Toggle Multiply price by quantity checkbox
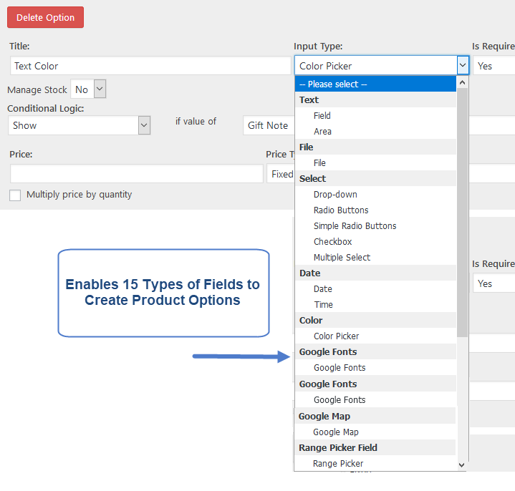 coord(15,195)
